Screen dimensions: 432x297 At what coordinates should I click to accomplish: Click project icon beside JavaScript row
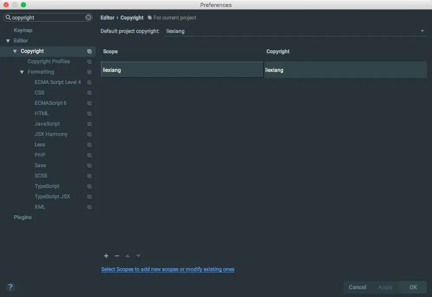coord(89,124)
